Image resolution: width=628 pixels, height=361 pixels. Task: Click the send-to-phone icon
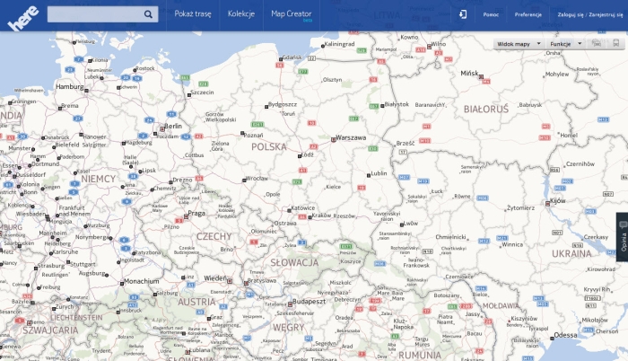pos(463,14)
